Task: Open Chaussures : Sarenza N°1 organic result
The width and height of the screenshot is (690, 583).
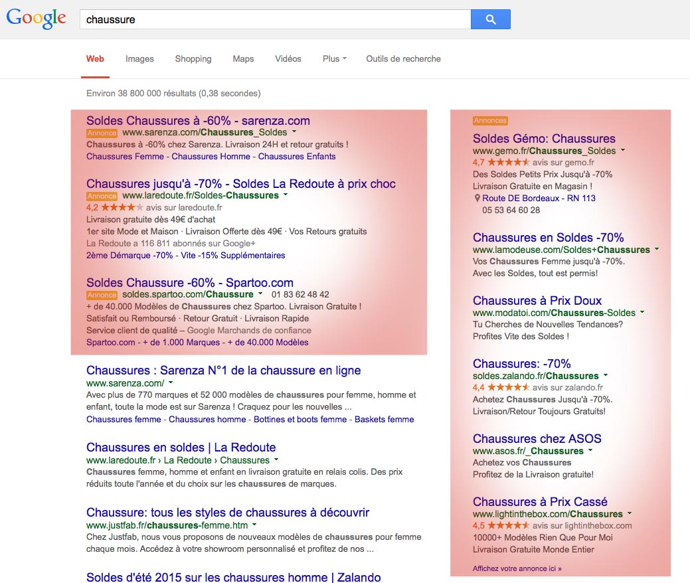Action: (x=224, y=371)
